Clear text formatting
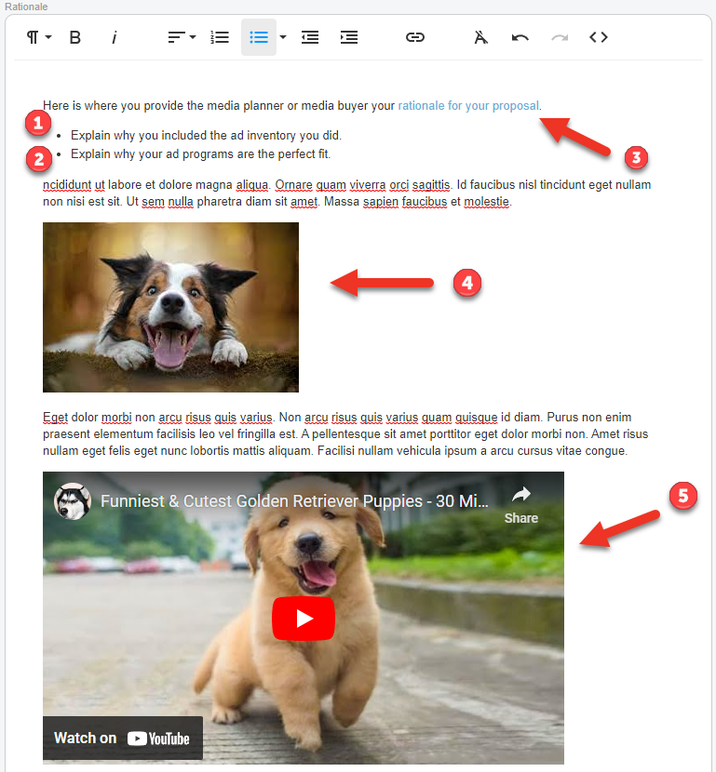 coord(480,37)
